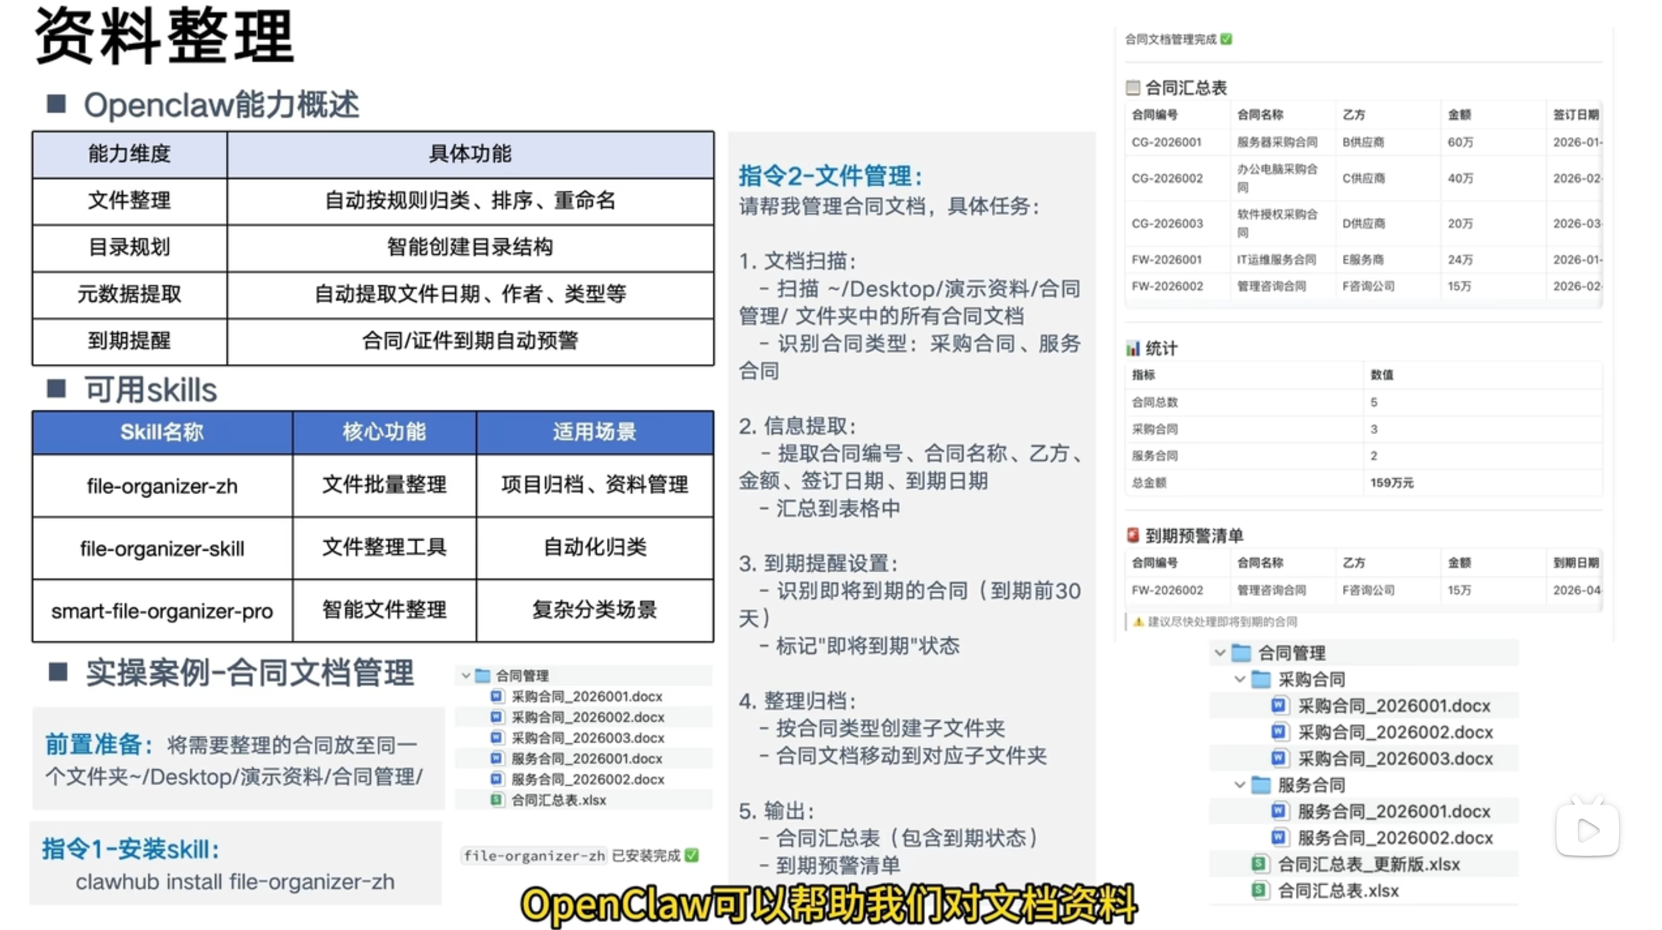The image size is (1662, 930).
Task: Click the 复杂分类场景 cell
Action: point(594,610)
